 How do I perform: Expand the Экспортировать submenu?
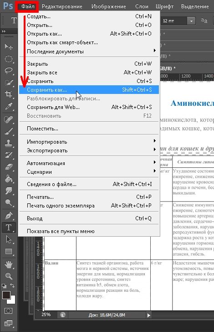click(155, 150)
